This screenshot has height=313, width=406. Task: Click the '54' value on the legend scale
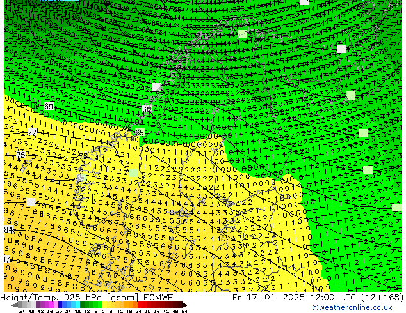(184, 311)
